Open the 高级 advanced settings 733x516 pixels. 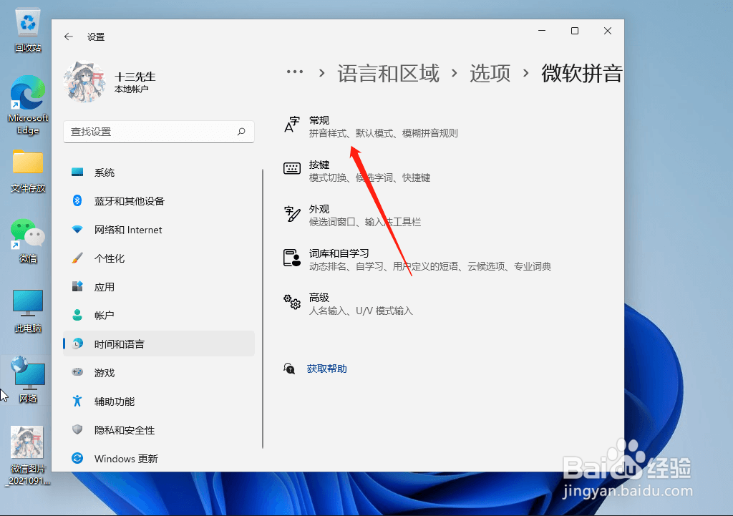349,304
